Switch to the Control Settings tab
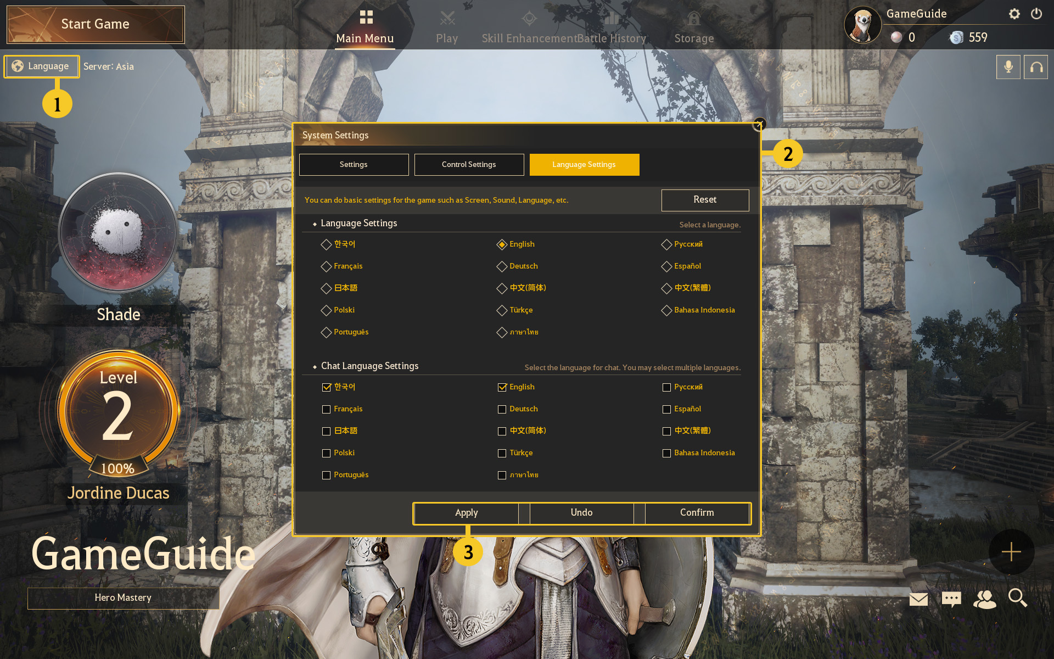Image resolution: width=1054 pixels, height=659 pixels. point(469,165)
